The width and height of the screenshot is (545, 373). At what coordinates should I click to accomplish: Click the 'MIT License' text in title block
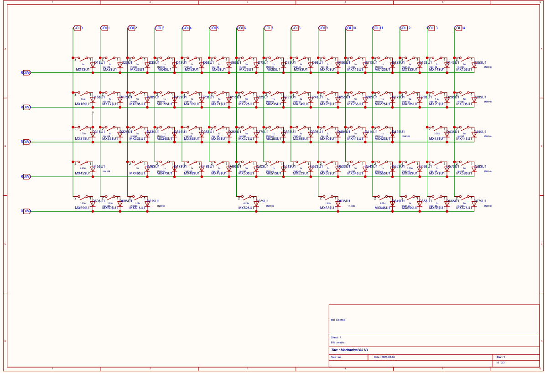(x=338, y=320)
